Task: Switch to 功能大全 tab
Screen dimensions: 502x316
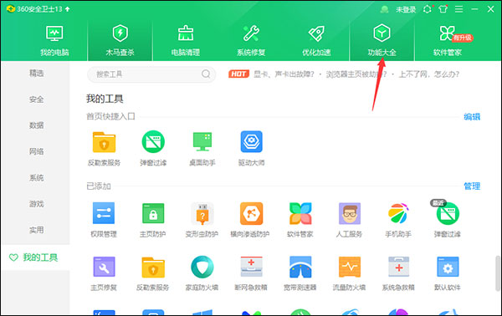Action: (382, 41)
